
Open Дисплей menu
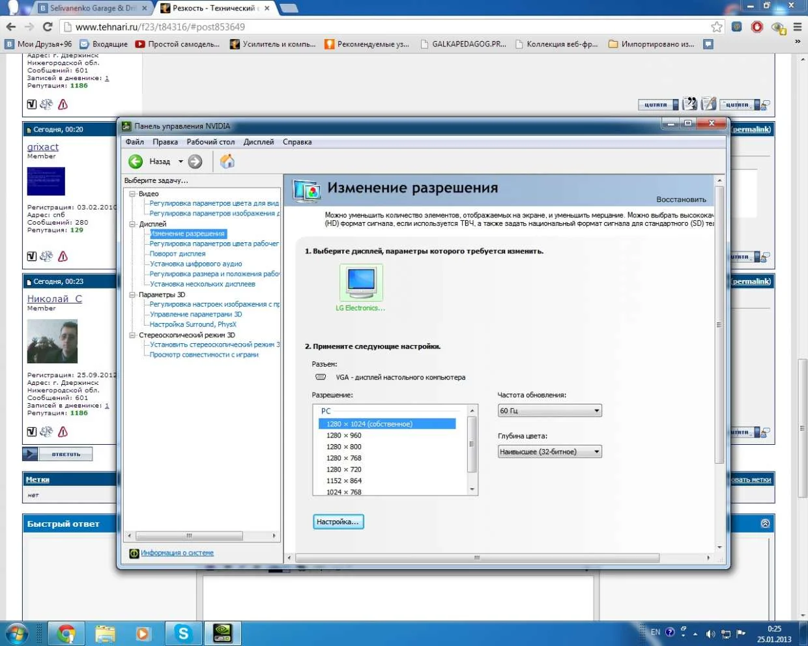pyautogui.click(x=259, y=142)
